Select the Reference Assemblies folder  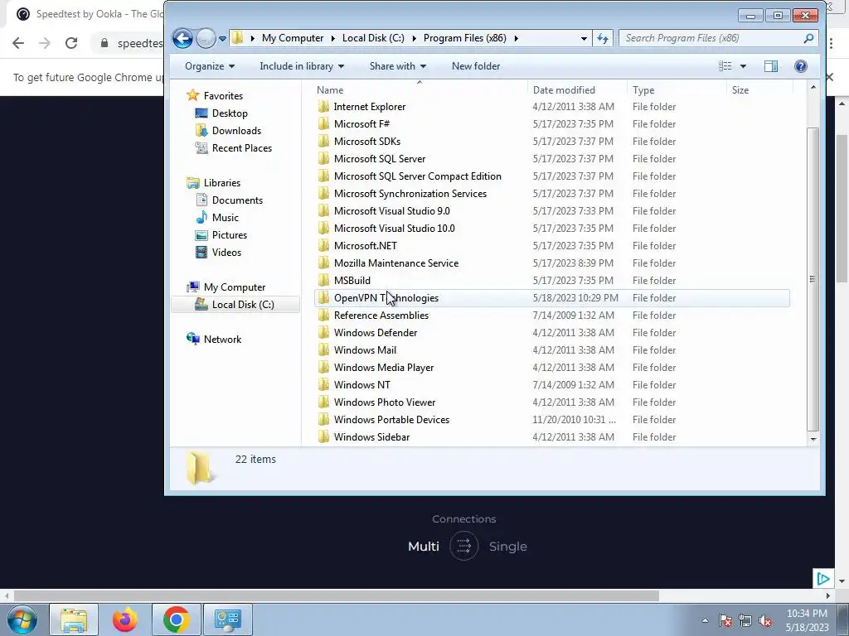point(381,316)
